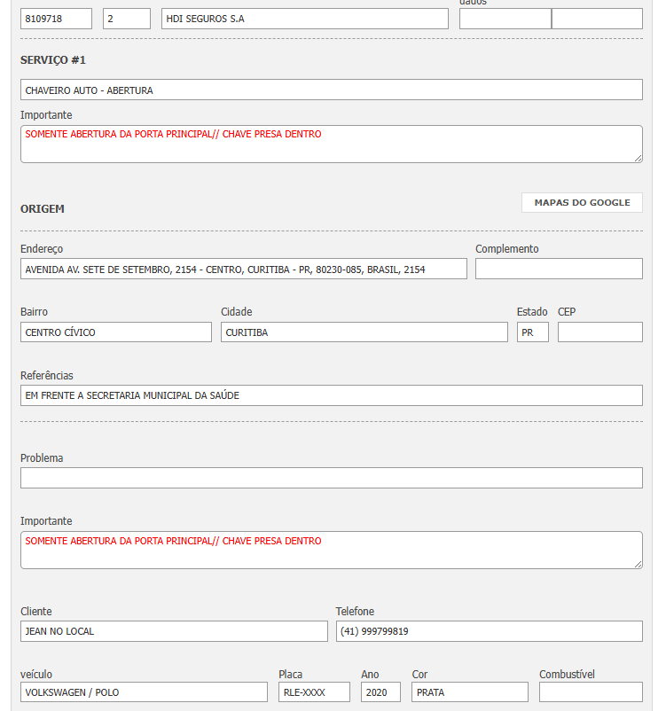Select the Cliente field with JEAN NO LOCAL
This screenshot has width=666, height=711.
pyautogui.click(x=174, y=631)
